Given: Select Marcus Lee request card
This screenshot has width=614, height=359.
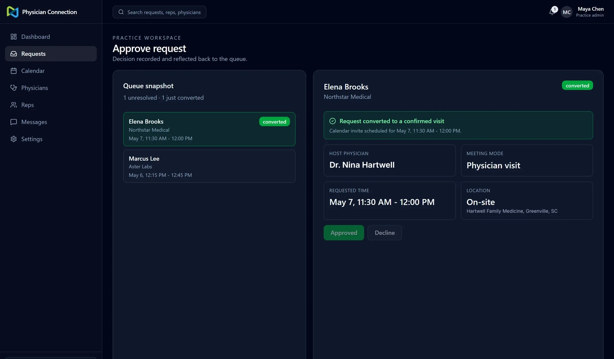Looking at the screenshot, I should click(209, 166).
